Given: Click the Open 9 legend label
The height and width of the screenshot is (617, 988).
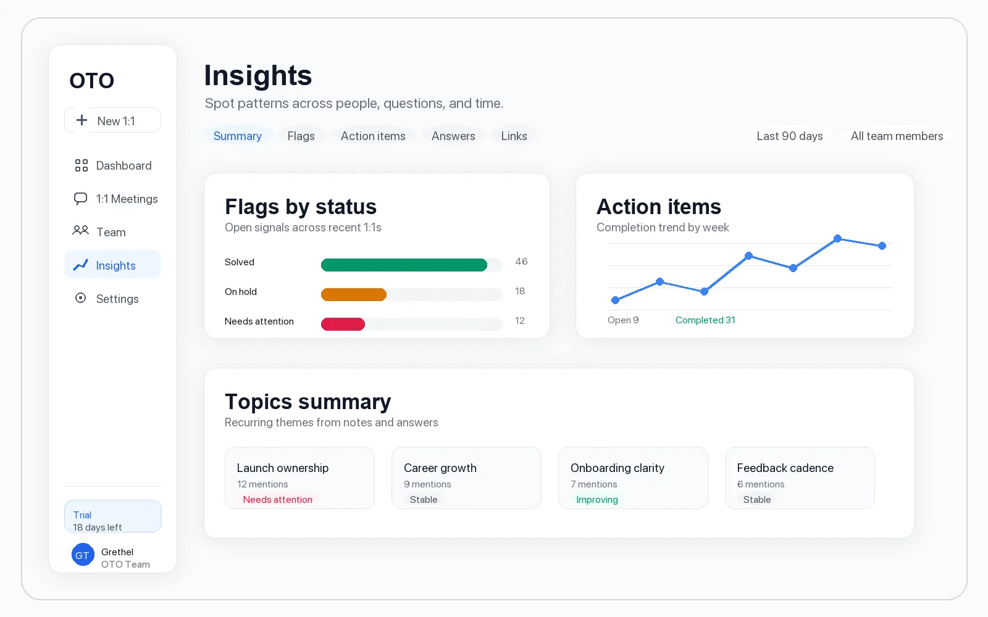Looking at the screenshot, I should click(623, 320).
